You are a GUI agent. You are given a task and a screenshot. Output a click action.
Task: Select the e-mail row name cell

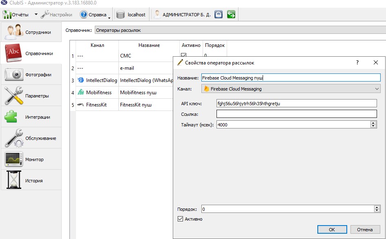tap(146, 68)
